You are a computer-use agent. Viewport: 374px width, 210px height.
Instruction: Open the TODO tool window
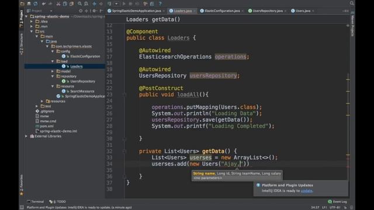click(57, 202)
